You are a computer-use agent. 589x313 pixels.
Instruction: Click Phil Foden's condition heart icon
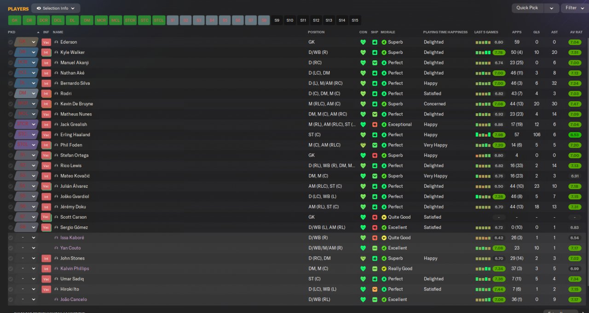tap(363, 145)
